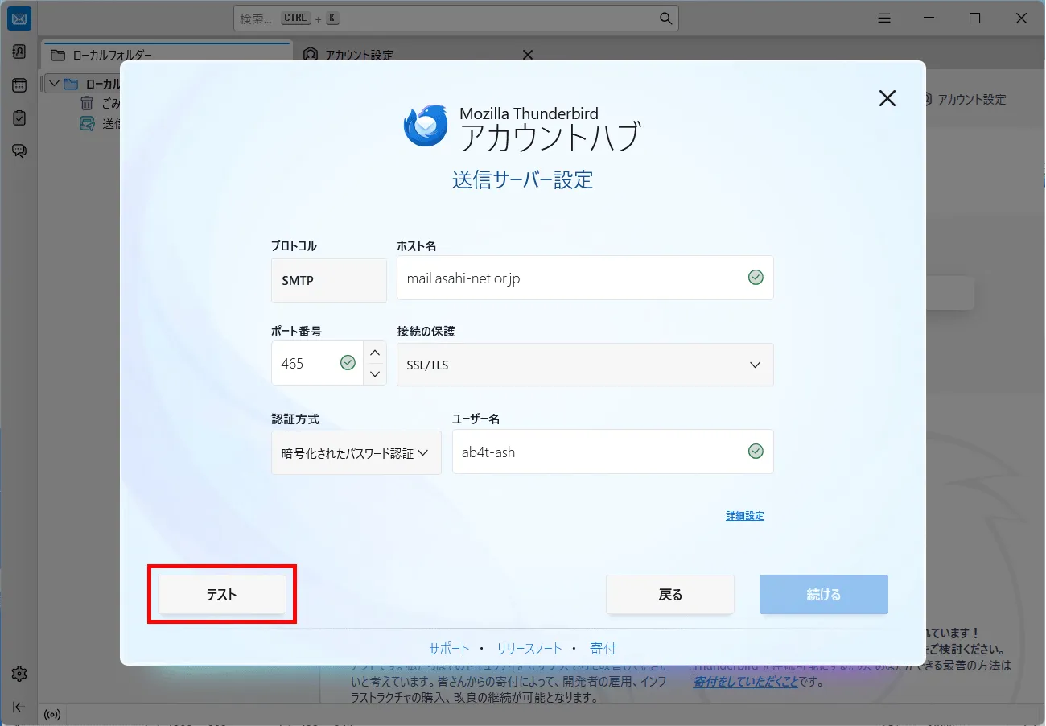Open the 接続の保護 protection dropdown
This screenshot has width=1046, height=726.
pos(585,365)
